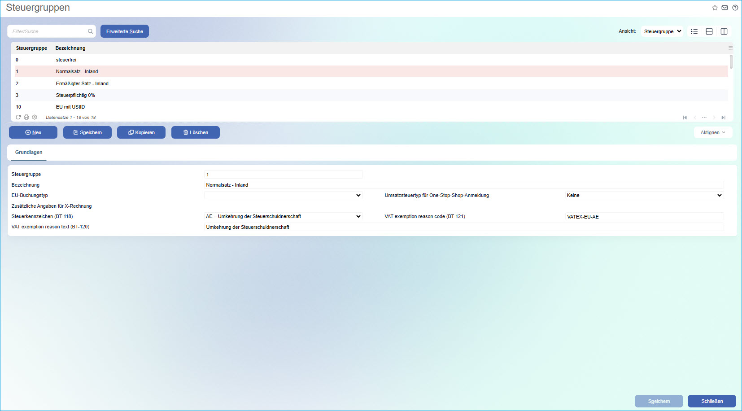This screenshot has width=742, height=411.
Task: Switch to horizontal split layout icon
Action: 709,31
